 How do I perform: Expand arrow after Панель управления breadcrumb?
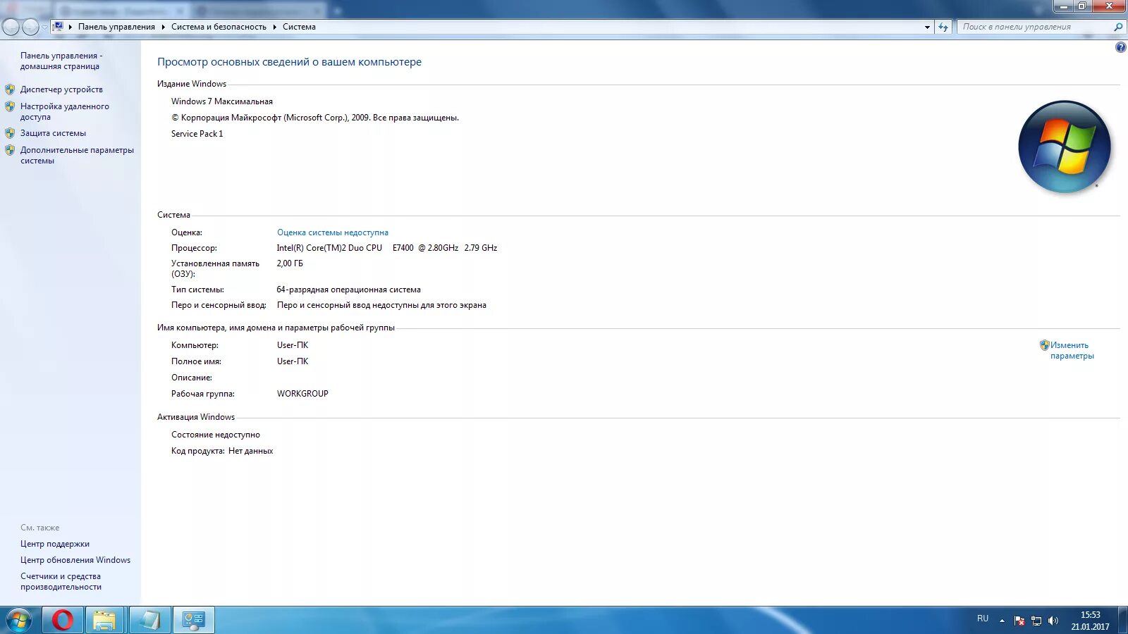(x=163, y=27)
